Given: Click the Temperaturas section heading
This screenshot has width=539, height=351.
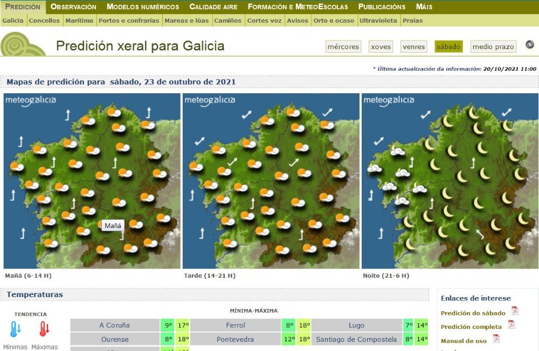Looking at the screenshot, I should (x=34, y=294).
